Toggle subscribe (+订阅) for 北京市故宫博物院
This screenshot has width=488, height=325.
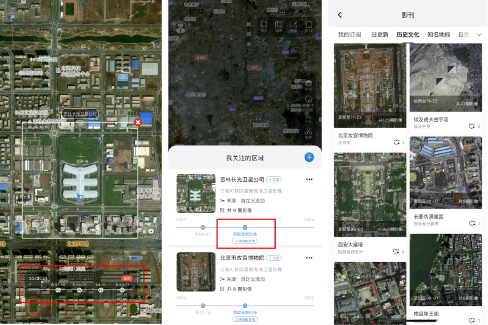click(274, 258)
